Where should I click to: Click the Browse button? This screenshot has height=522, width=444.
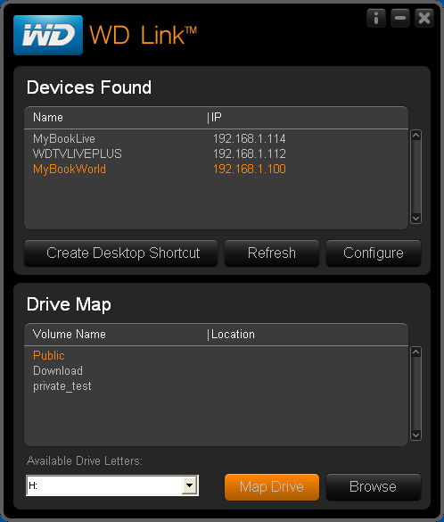point(374,487)
